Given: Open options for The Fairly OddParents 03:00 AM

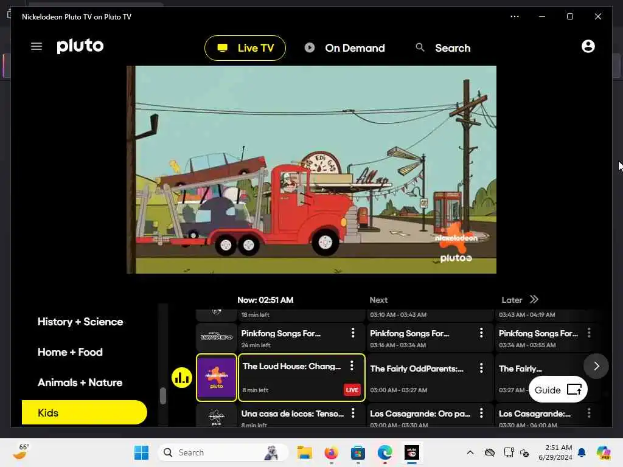Looking at the screenshot, I should tap(481, 368).
